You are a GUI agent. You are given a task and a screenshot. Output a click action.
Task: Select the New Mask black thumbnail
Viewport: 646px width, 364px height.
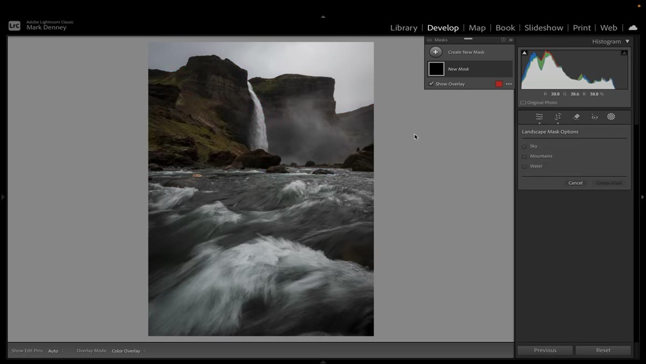[x=436, y=69]
